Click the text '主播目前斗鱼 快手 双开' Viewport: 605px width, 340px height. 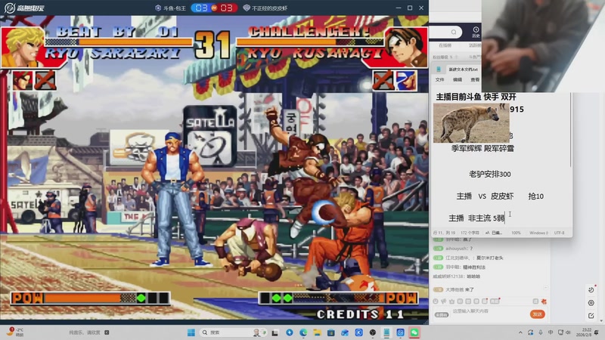(476, 97)
